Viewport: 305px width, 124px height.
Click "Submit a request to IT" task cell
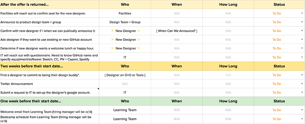49,92
